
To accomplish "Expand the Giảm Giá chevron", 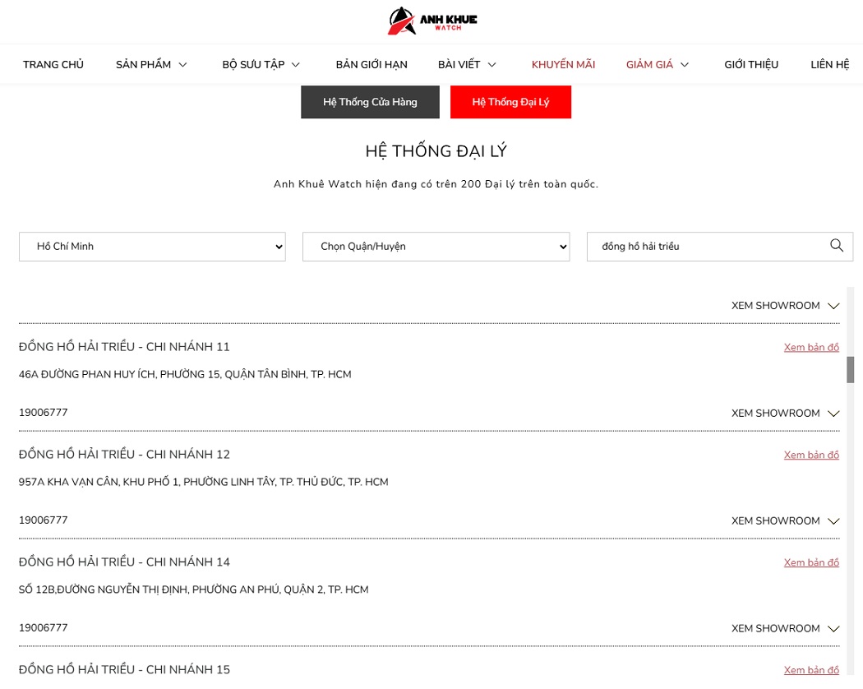I will pos(685,65).
